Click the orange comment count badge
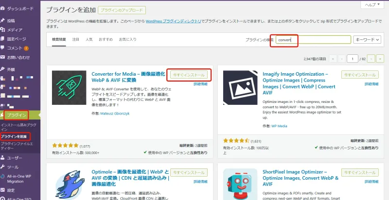Screen dimensions: 389x200 pos(26,48)
